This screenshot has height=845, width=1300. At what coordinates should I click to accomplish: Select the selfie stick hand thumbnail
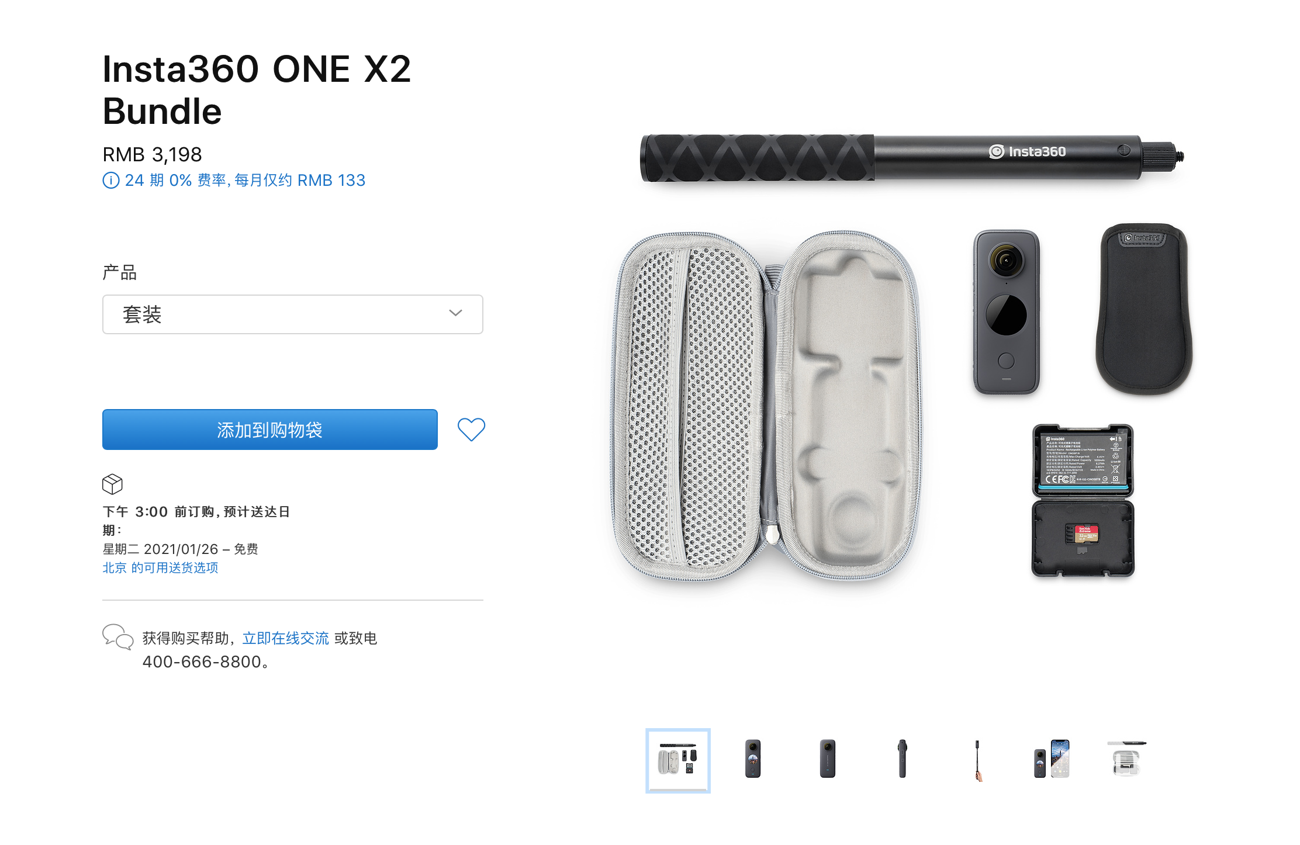pyautogui.click(x=977, y=760)
